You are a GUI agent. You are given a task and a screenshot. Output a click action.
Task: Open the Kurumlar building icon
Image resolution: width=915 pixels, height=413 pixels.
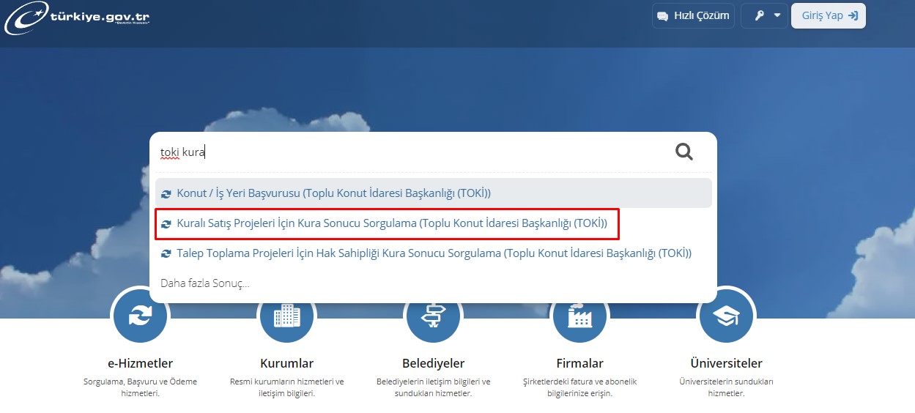click(286, 316)
